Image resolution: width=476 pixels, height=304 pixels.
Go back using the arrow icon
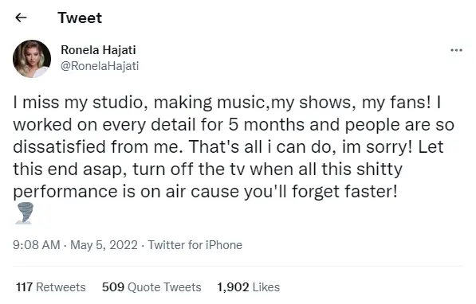click(21, 18)
